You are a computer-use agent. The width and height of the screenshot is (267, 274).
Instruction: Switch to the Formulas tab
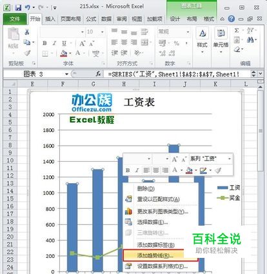coord(91,19)
